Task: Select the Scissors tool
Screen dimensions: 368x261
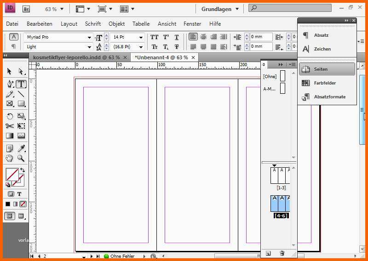Action: (10, 126)
